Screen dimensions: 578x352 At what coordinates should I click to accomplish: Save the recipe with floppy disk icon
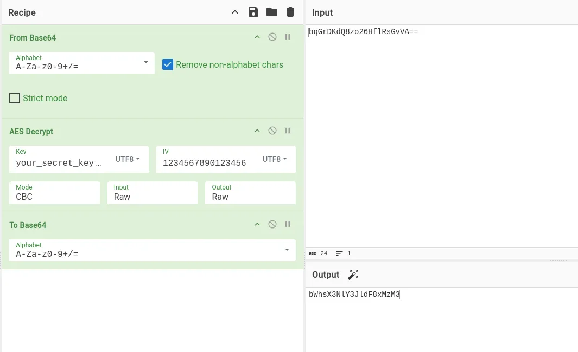tap(253, 12)
